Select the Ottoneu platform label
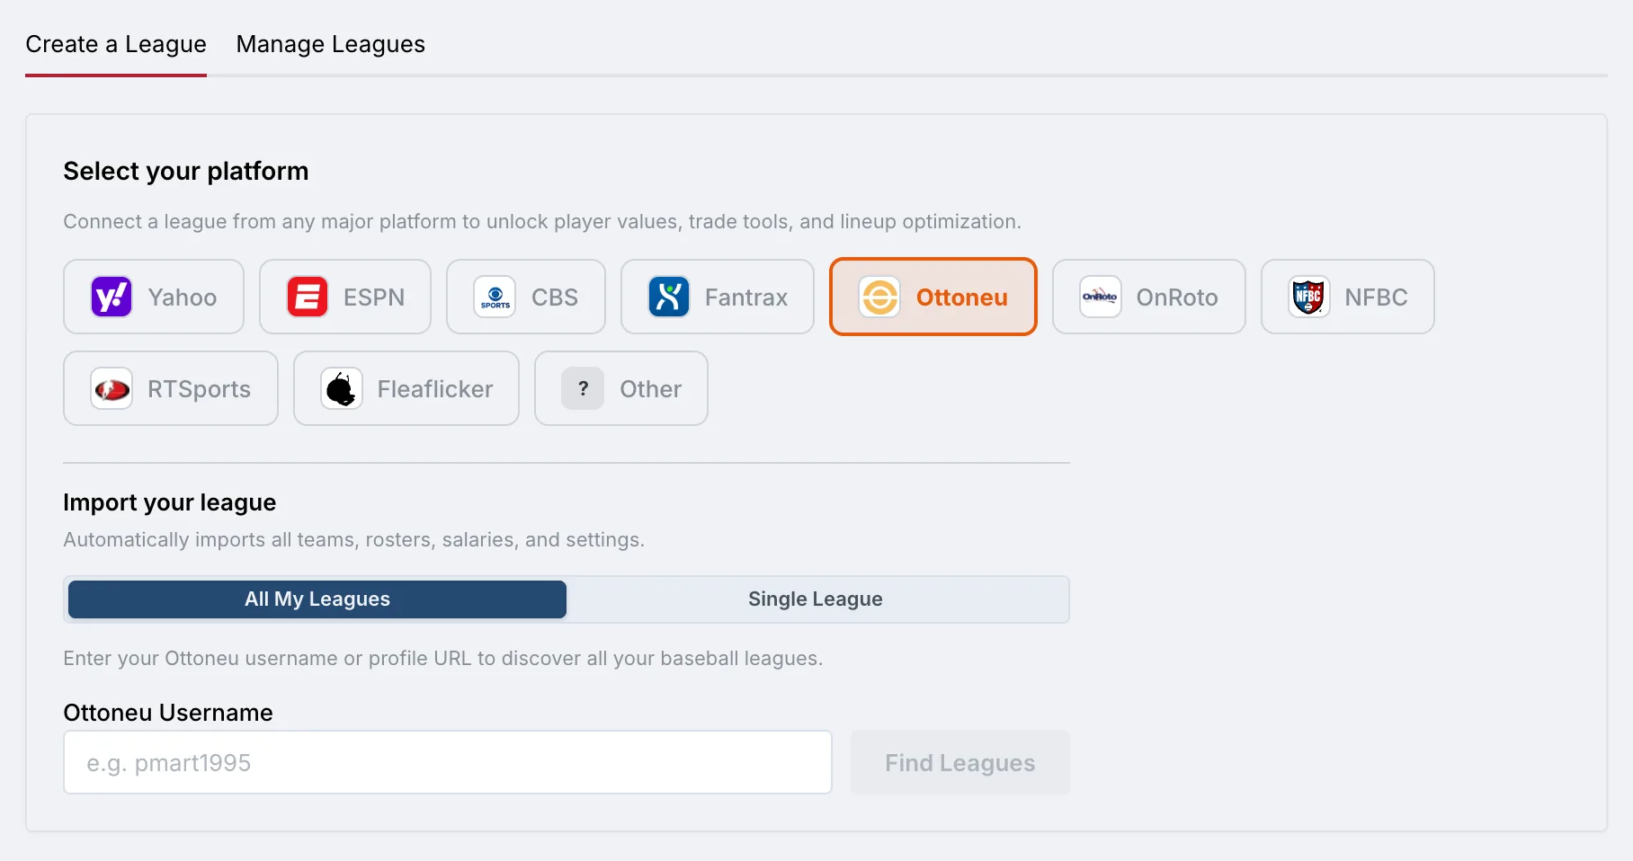 tap(962, 297)
